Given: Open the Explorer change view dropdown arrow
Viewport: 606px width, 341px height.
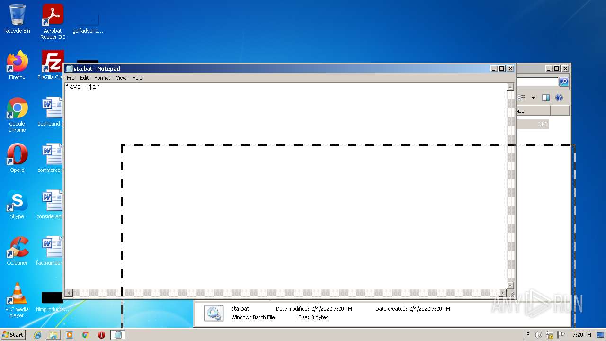Looking at the screenshot, I should click(x=533, y=98).
